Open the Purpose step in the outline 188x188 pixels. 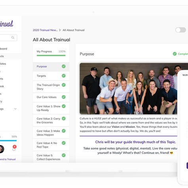point(51,67)
